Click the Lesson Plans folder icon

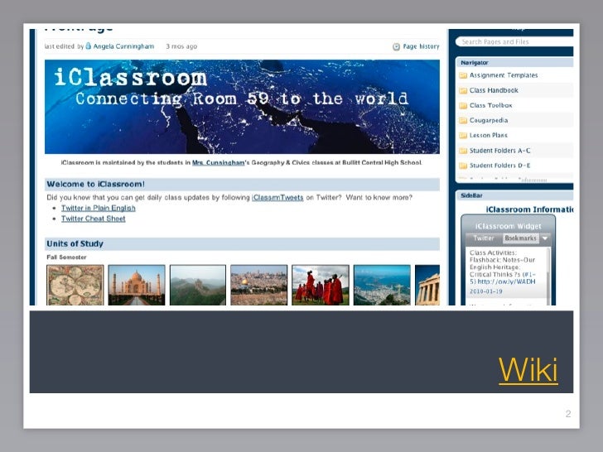pyautogui.click(x=463, y=135)
